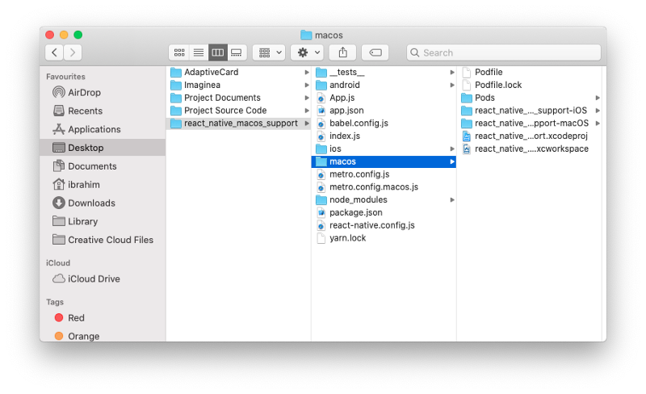The image size is (646, 394).
Task: Select the AdaptiveCard folder
Action: [x=238, y=72]
